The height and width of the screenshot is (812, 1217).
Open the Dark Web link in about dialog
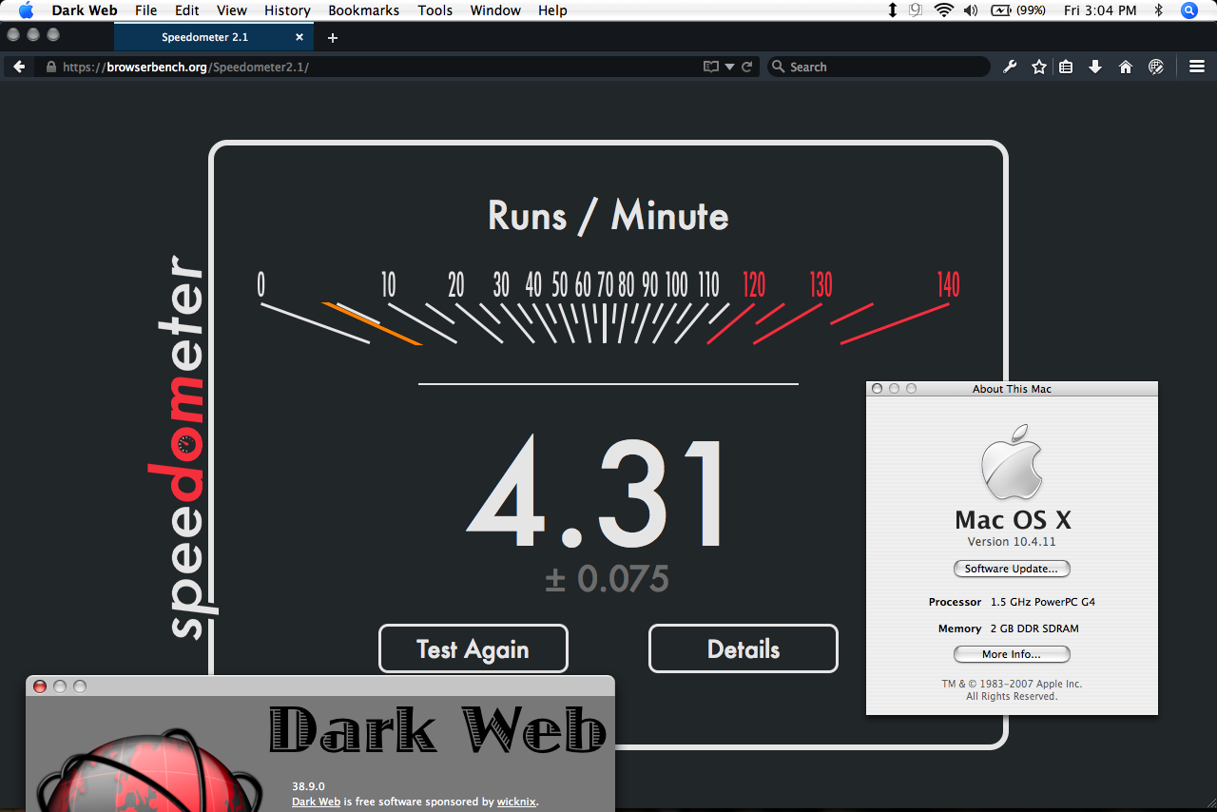(316, 802)
